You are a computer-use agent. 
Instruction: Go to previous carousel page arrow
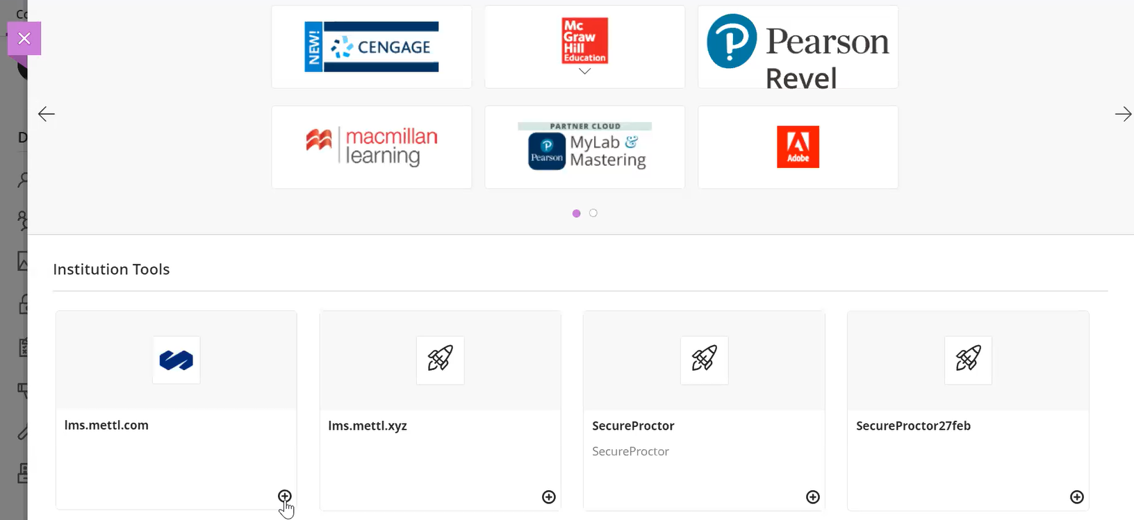tap(47, 114)
